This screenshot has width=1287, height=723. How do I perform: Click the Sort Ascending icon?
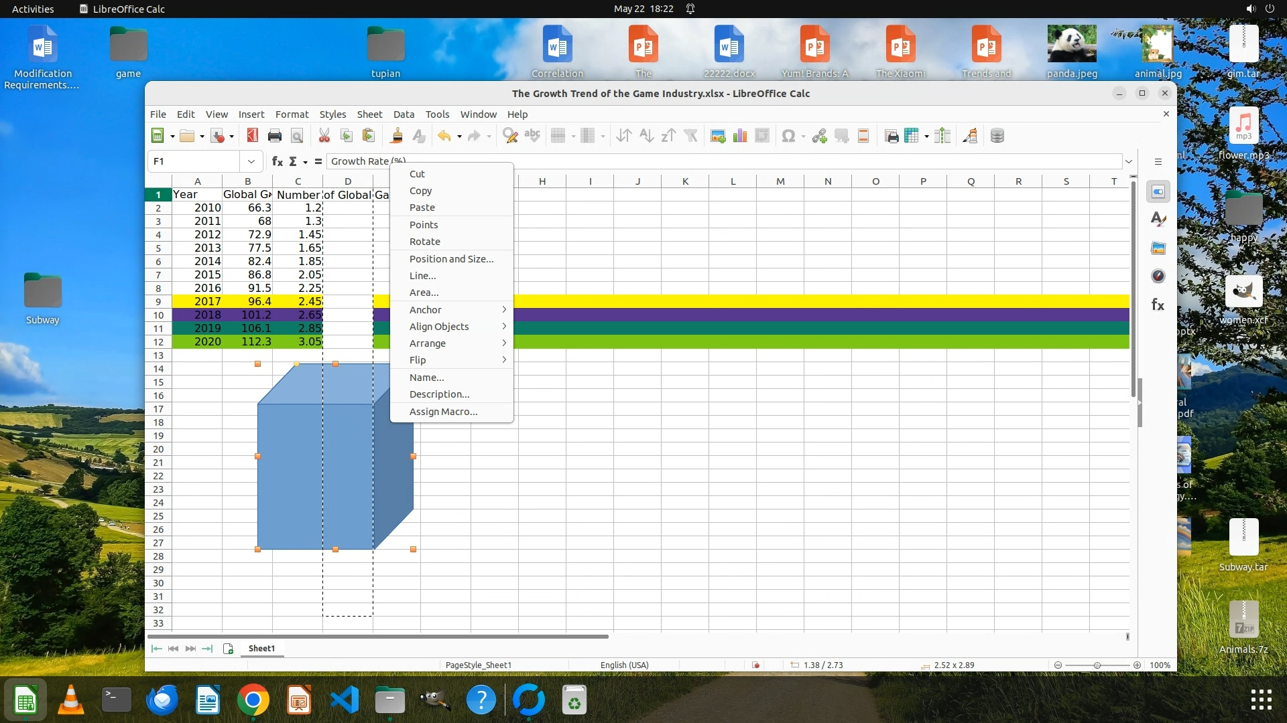coord(646,137)
